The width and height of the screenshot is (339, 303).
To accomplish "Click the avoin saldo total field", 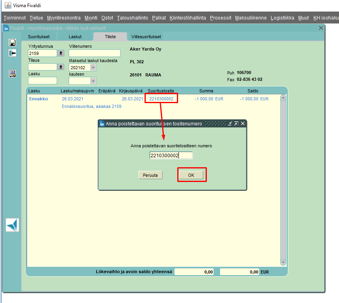I will click(x=239, y=272).
